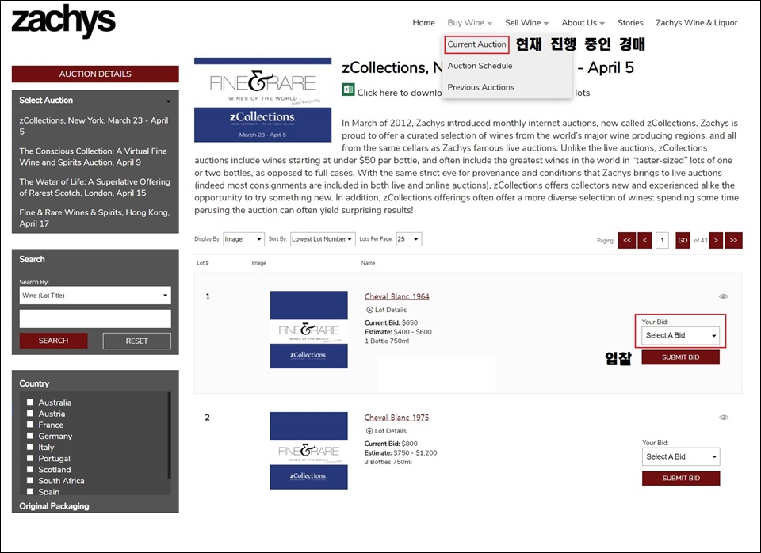Click the Fine & Rare zCollections banner image
761x553 pixels.
[x=262, y=100]
